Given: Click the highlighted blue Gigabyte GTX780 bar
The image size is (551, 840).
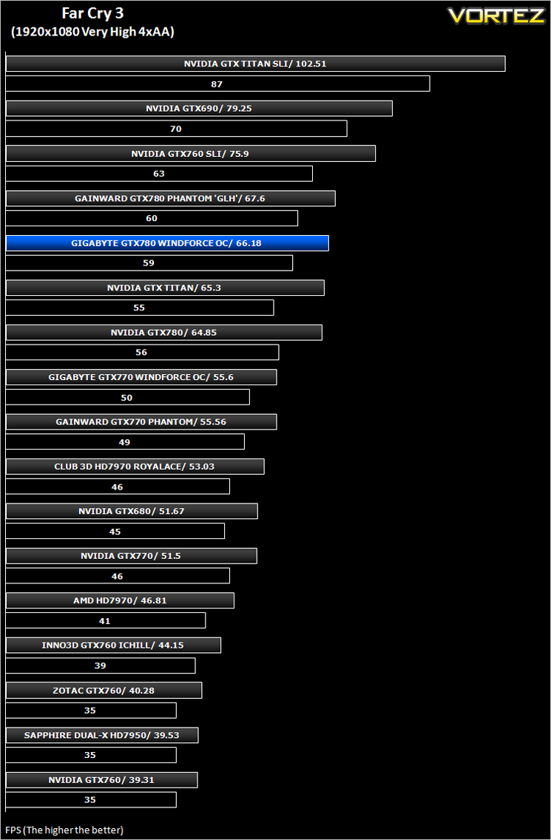Looking at the screenshot, I should click(167, 243).
